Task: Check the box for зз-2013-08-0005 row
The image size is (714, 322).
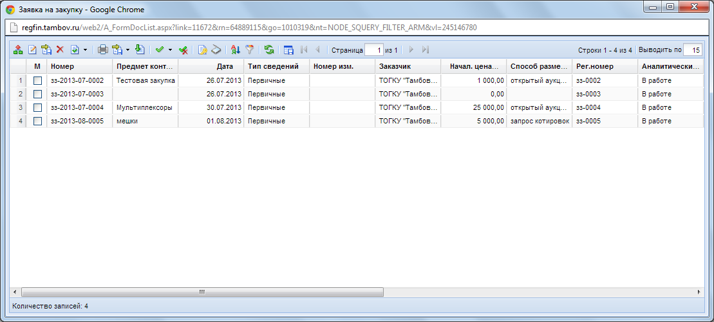Action: pyautogui.click(x=37, y=121)
